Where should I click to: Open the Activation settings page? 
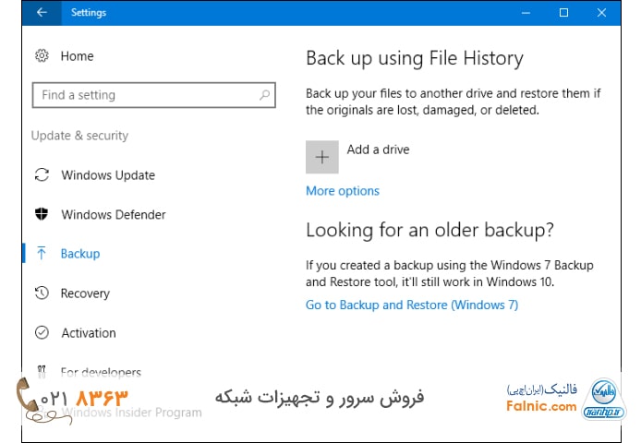point(89,333)
